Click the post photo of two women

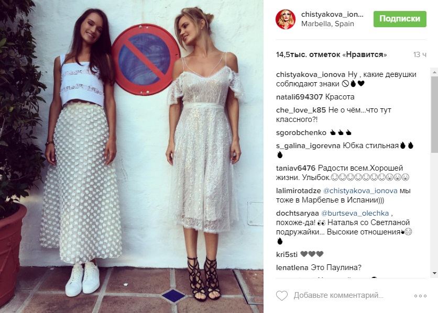132,156
